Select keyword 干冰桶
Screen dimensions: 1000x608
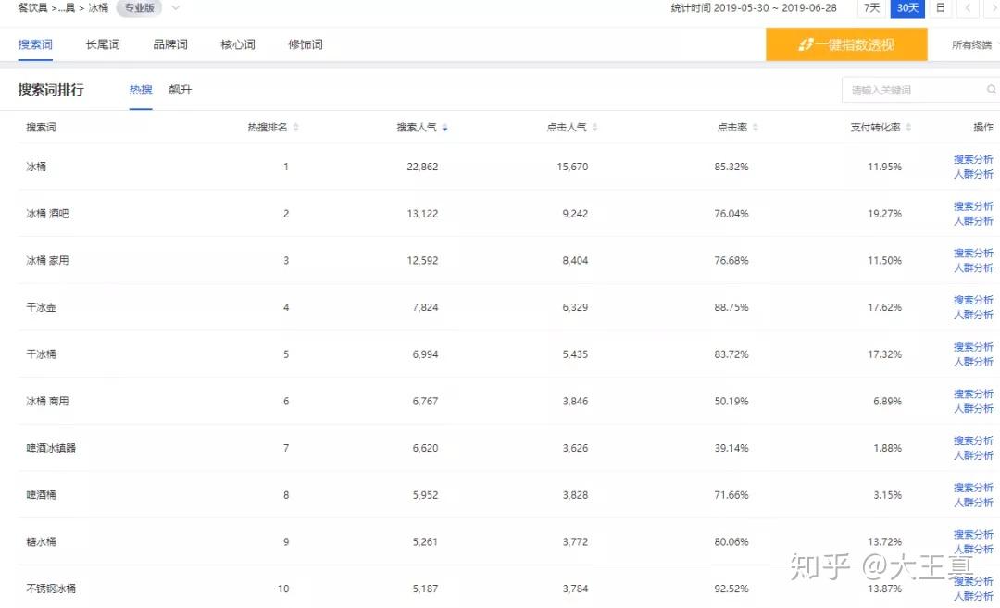41,354
